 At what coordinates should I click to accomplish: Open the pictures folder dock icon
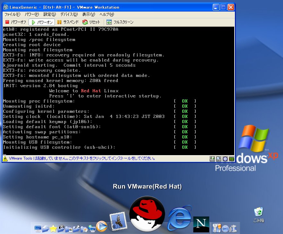tap(69, 229)
